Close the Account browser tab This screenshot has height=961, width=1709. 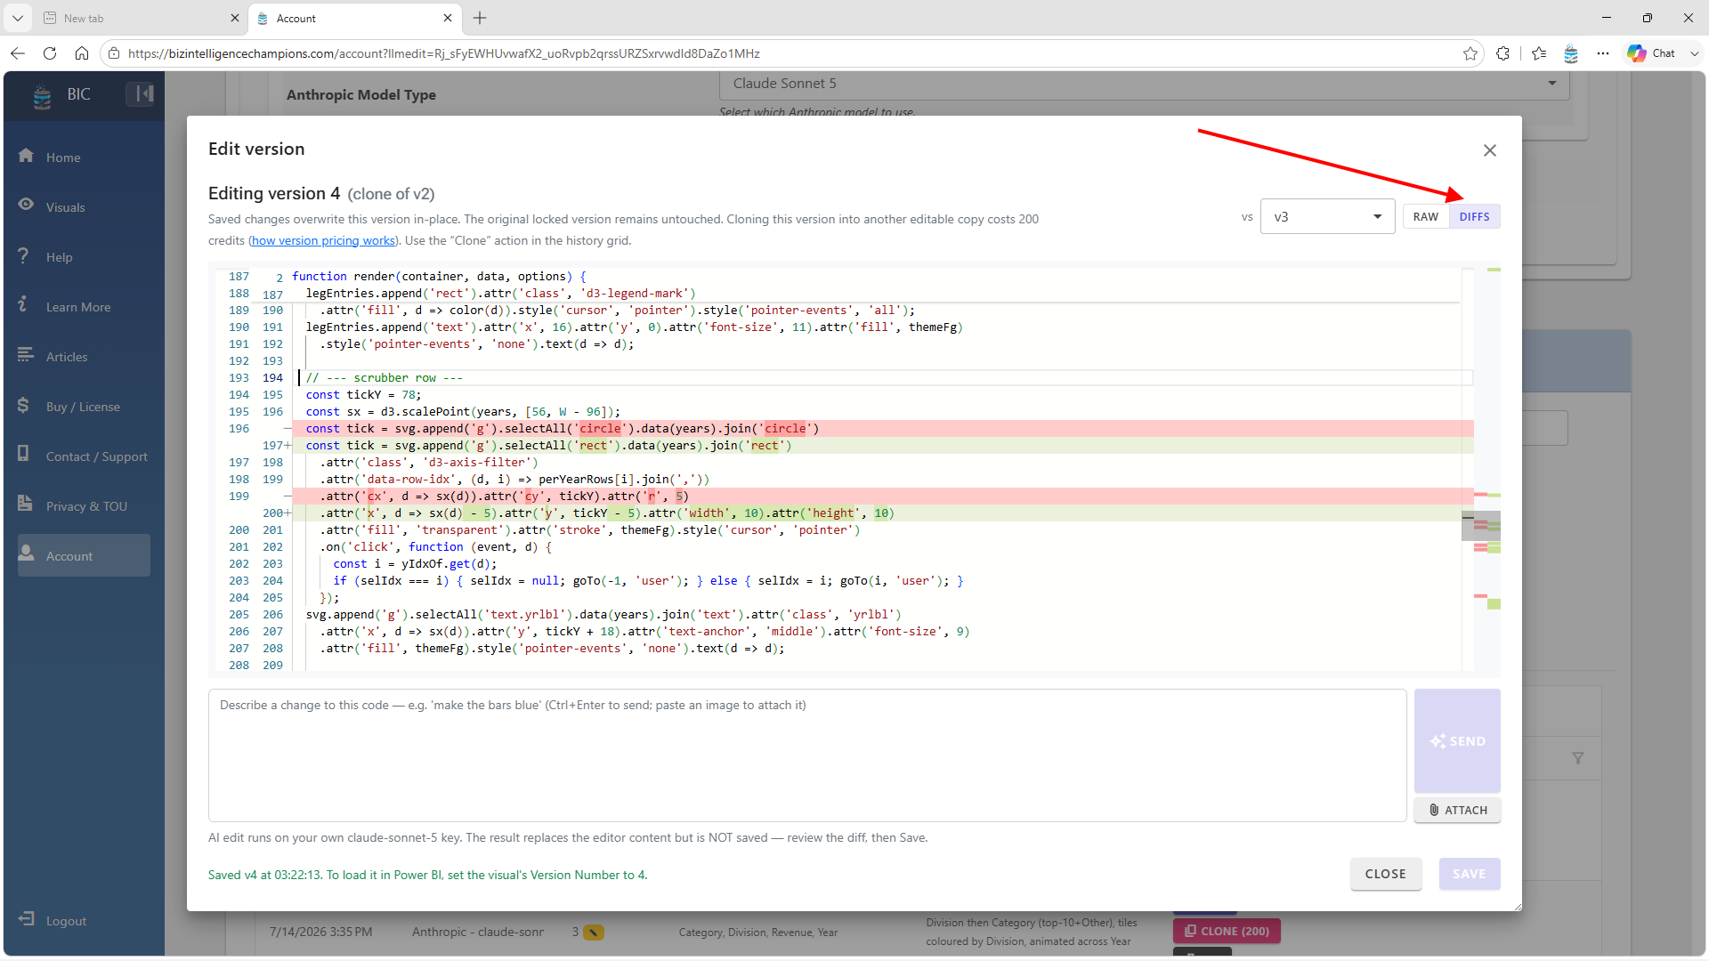pyautogui.click(x=448, y=18)
